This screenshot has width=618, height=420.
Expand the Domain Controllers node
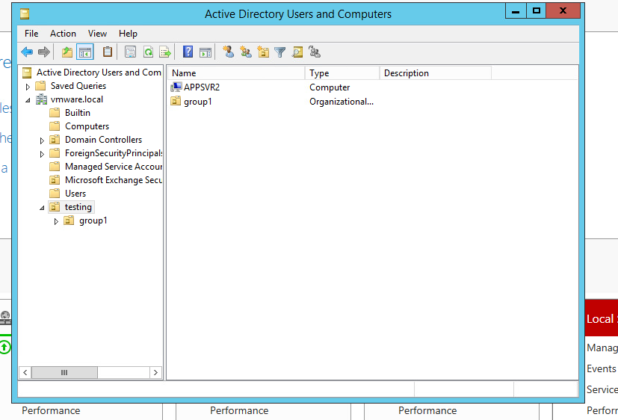click(42, 140)
